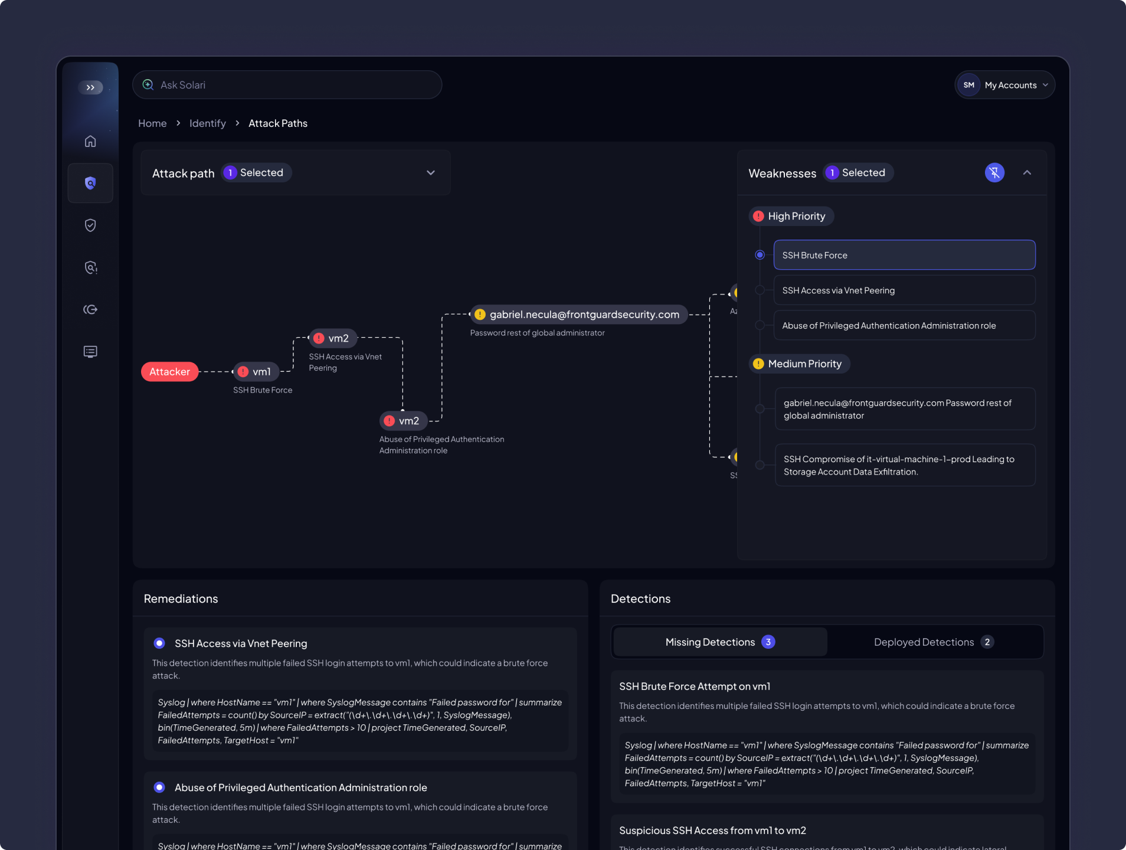Screen dimensions: 1126x850
Task: Select radio for SSH Compromise of it-virtual-machine-1-prod
Action: click(760, 465)
